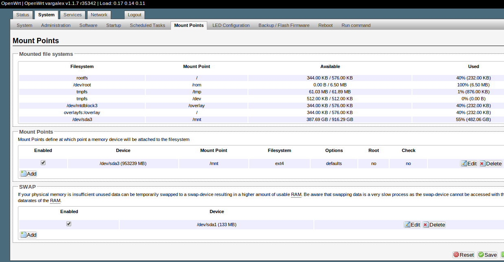Screen dimensions: 504x262
Task: Add a new mount point
Action: (28, 174)
